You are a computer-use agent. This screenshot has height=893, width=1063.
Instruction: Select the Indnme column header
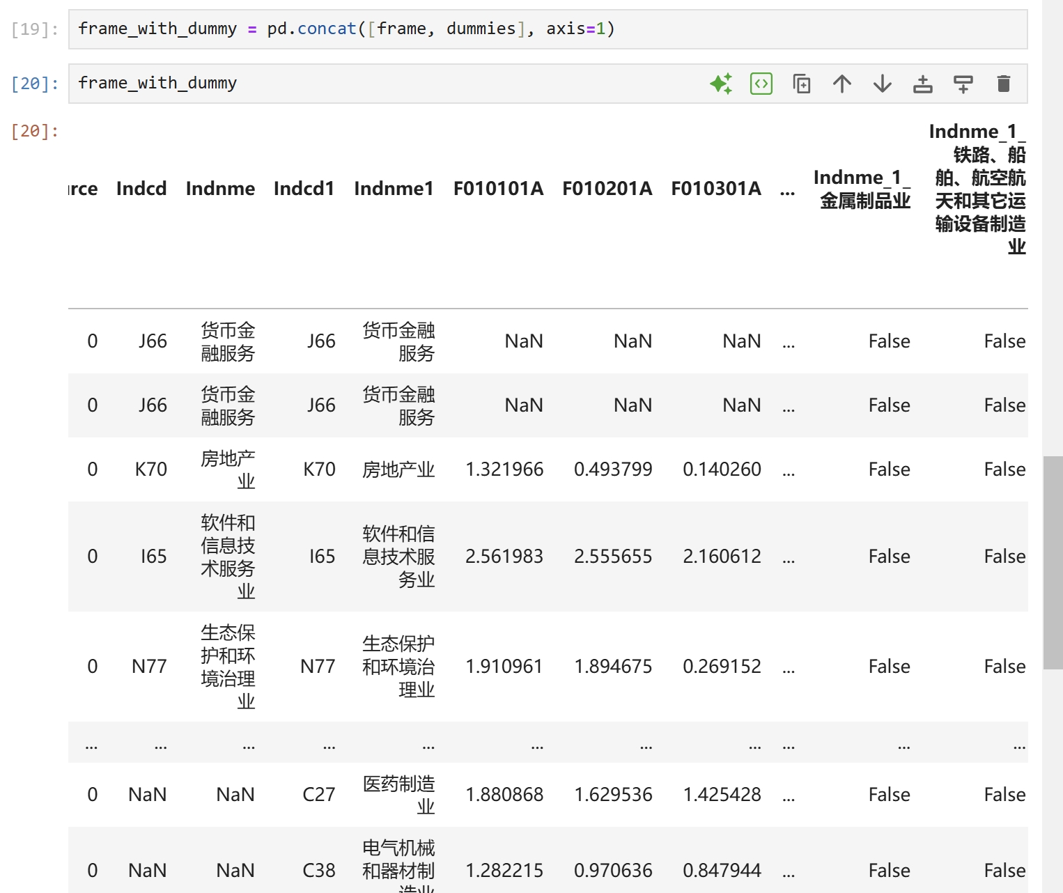(x=220, y=189)
